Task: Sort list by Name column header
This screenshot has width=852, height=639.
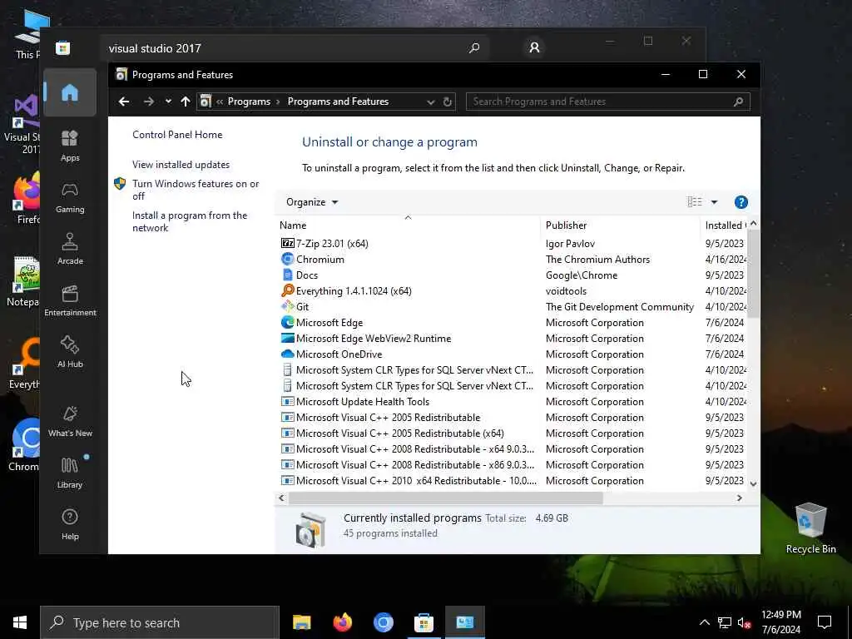Action: pyautogui.click(x=409, y=225)
